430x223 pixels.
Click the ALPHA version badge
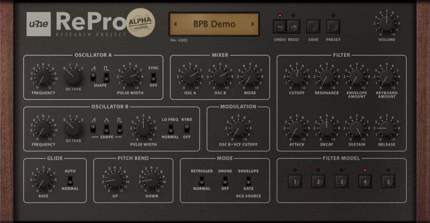(x=140, y=24)
